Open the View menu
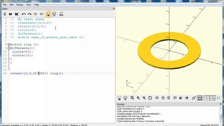224x126 pixels. (29, 5)
